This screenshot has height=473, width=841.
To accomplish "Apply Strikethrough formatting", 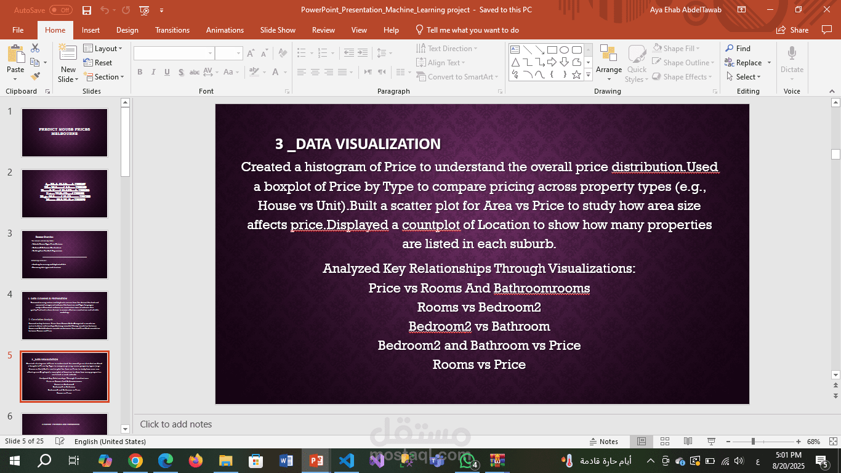I will coord(195,72).
